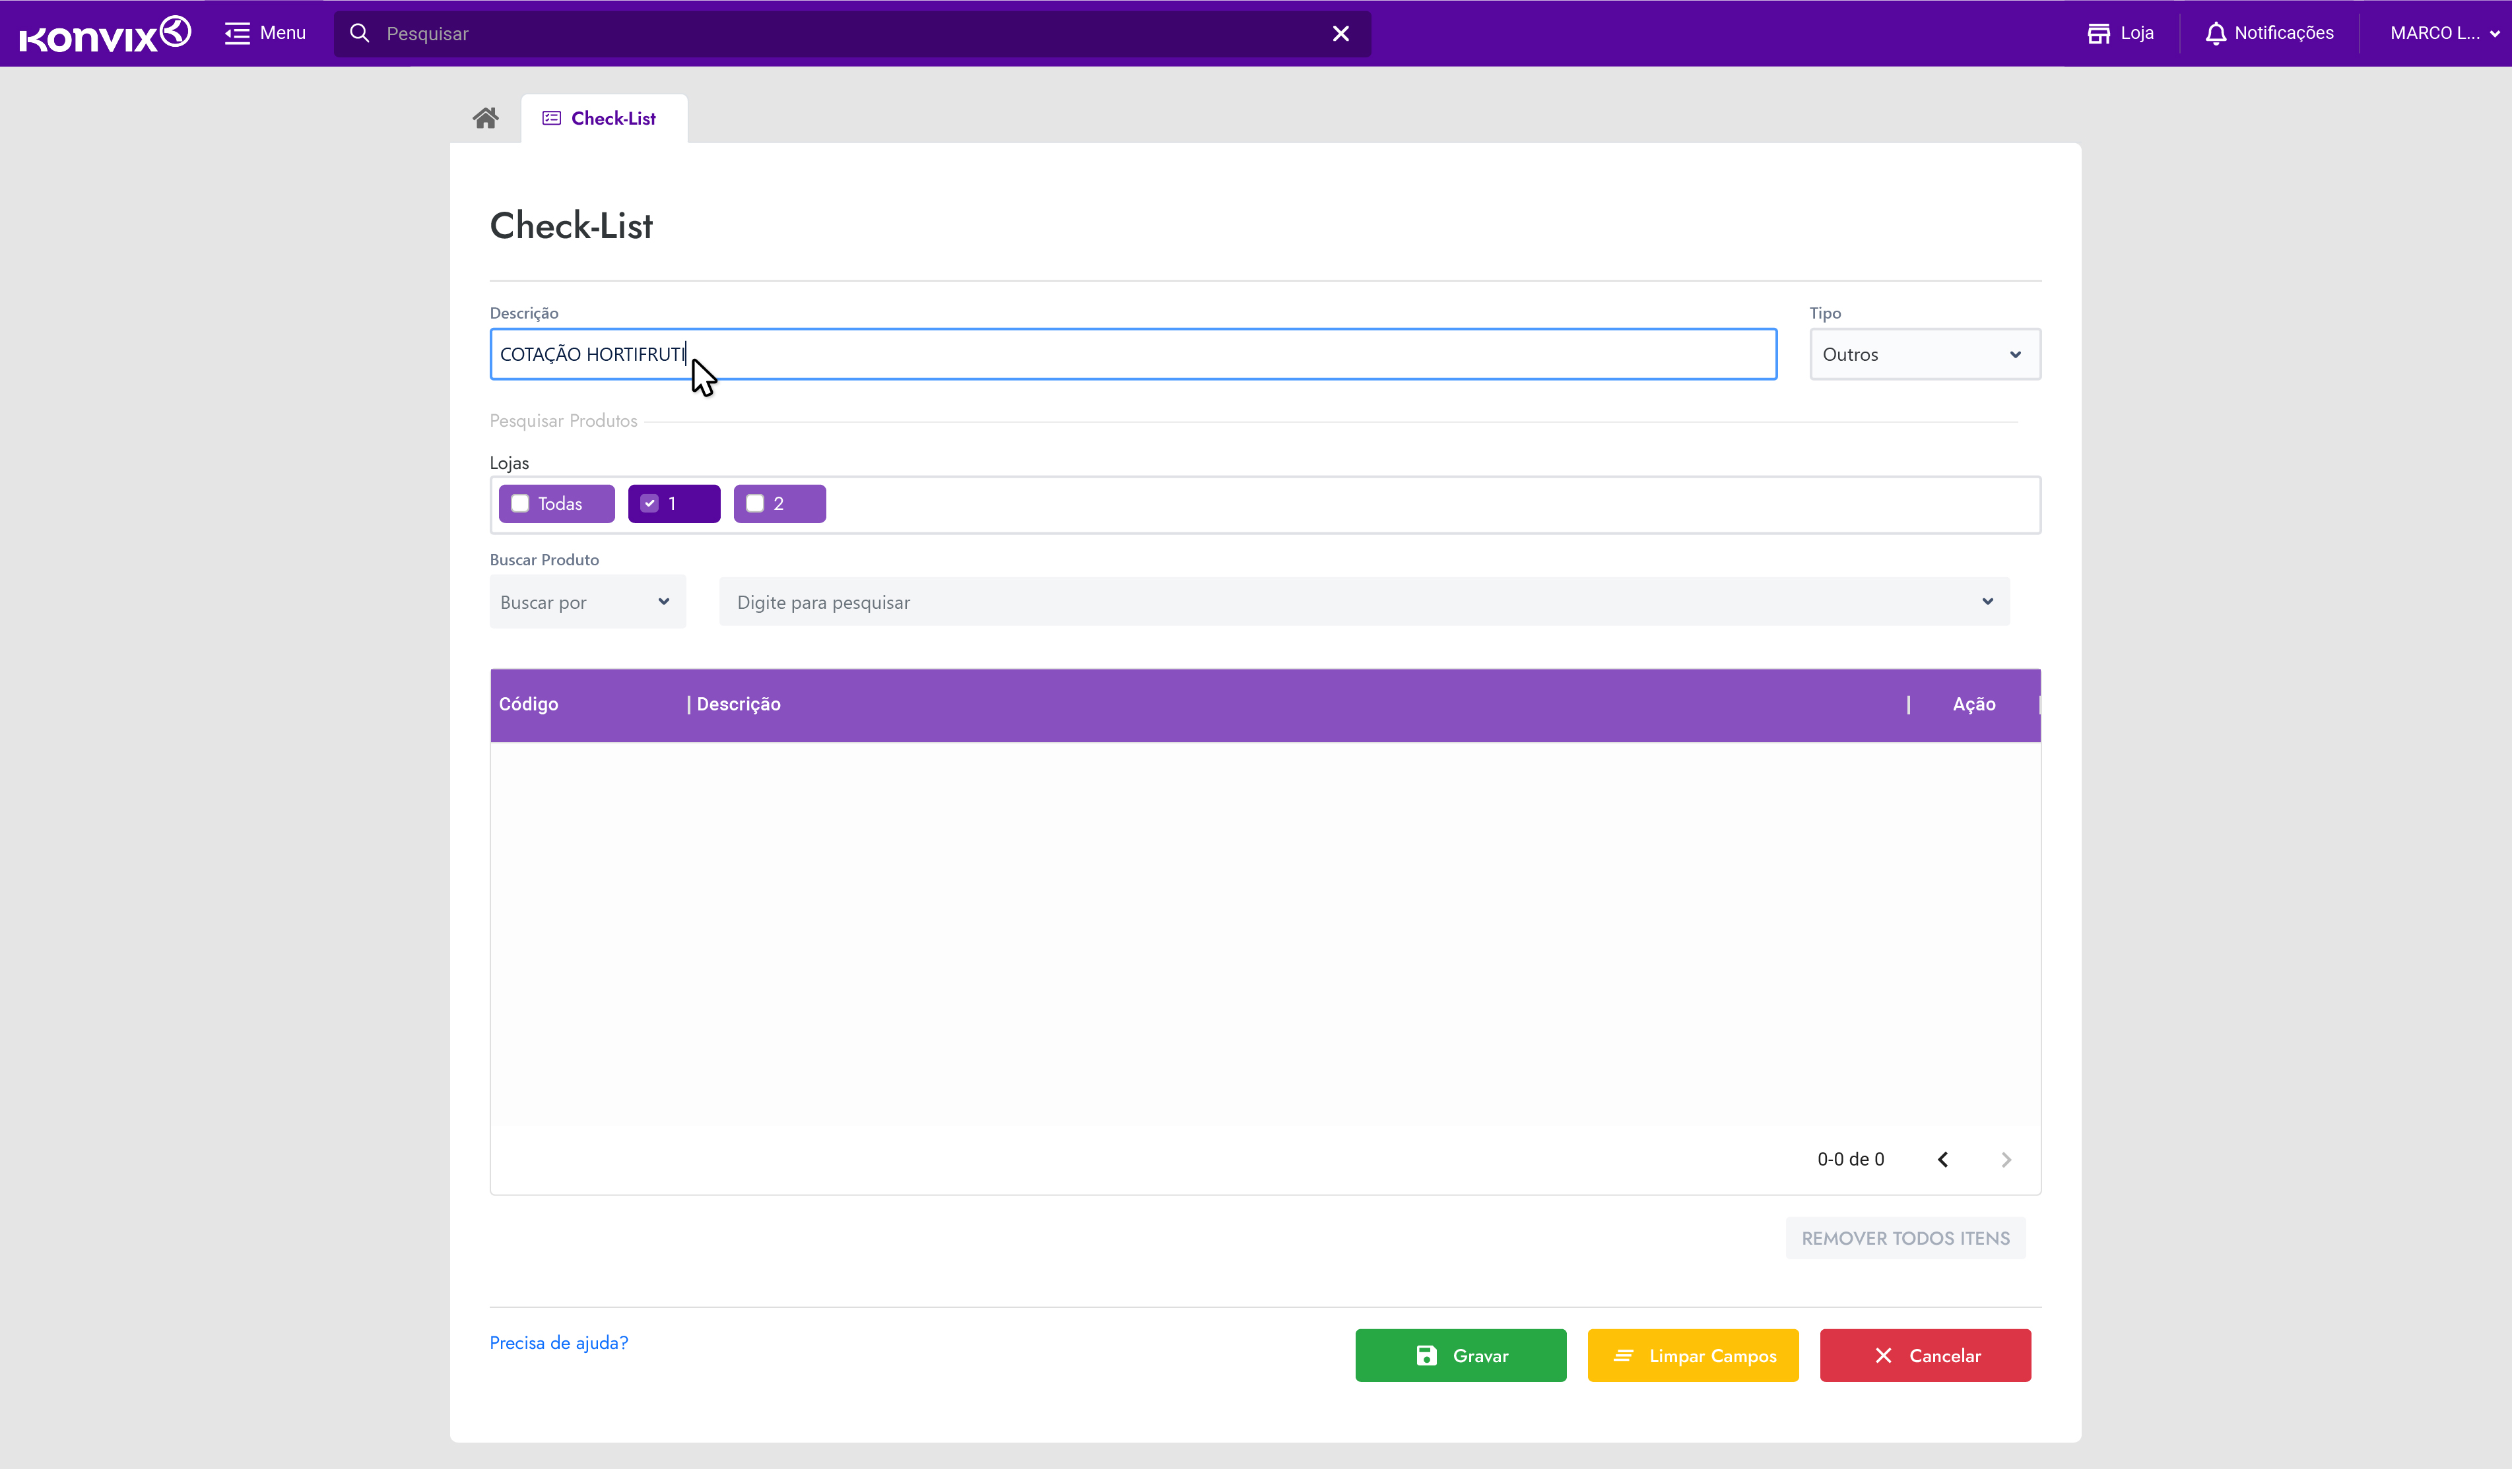Image resolution: width=2512 pixels, height=1469 pixels.
Task: Go to next page arrow
Action: point(2006,1159)
